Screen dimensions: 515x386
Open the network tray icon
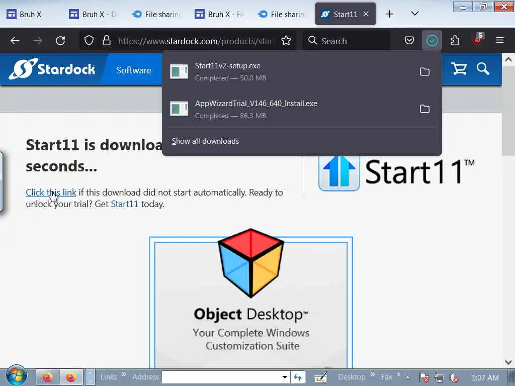pos(439,378)
